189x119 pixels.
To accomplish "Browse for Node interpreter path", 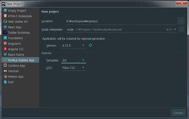I will [x=182, y=29].
